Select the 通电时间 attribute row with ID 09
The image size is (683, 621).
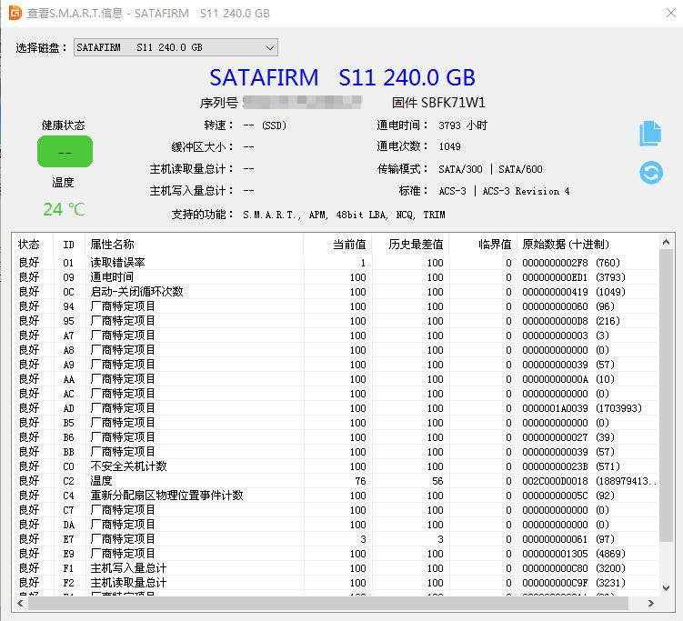[x=336, y=277]
